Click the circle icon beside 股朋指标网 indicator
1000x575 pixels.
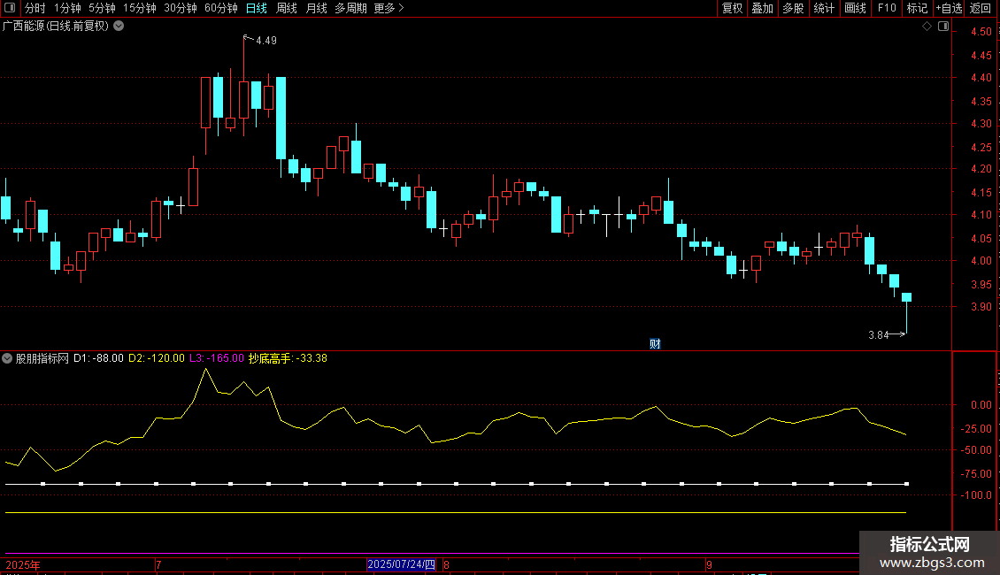tap(7, 358)
